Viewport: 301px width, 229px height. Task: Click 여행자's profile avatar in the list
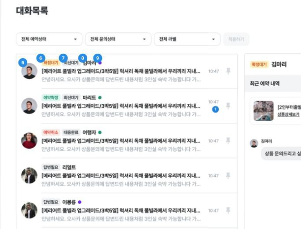pyautogui.click(x=29, y=140)
